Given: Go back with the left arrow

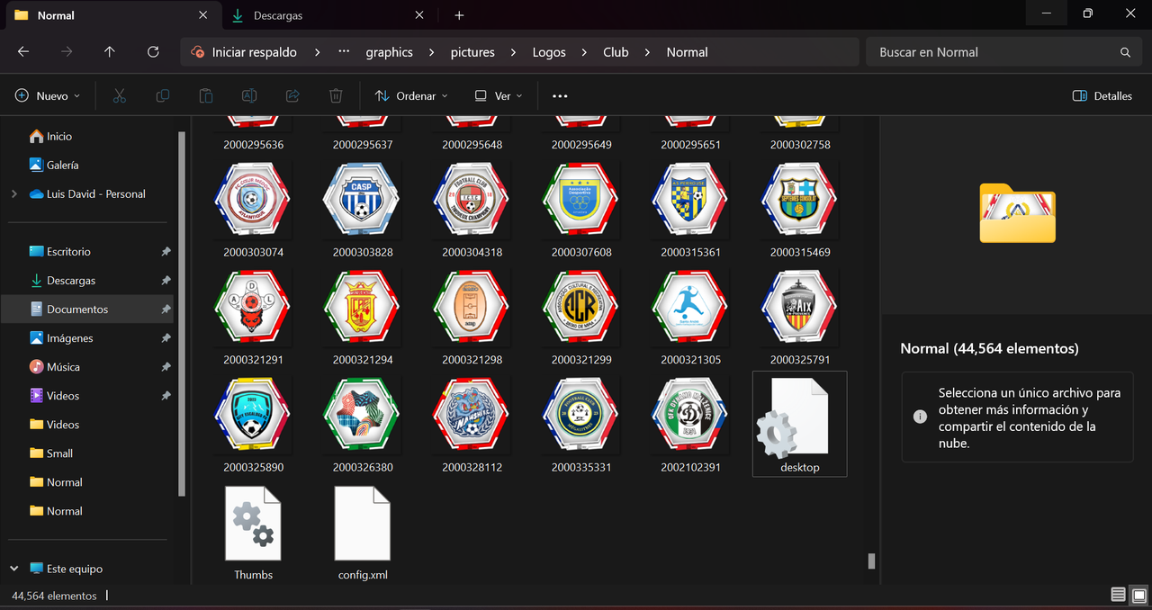Looking at the screenshot, I should coord(23,52).
